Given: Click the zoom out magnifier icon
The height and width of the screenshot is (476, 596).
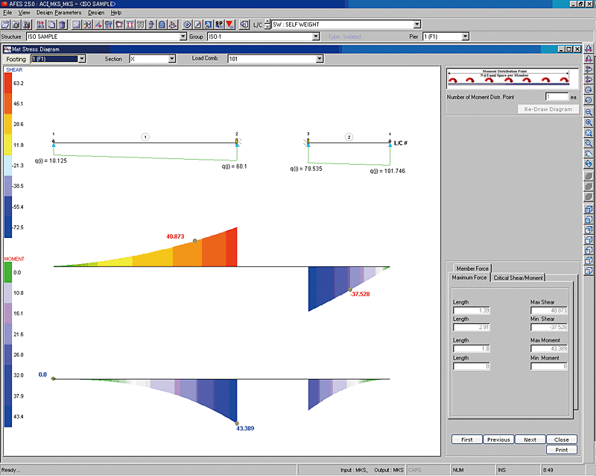Looking at the screenshot, I should 589,113.
